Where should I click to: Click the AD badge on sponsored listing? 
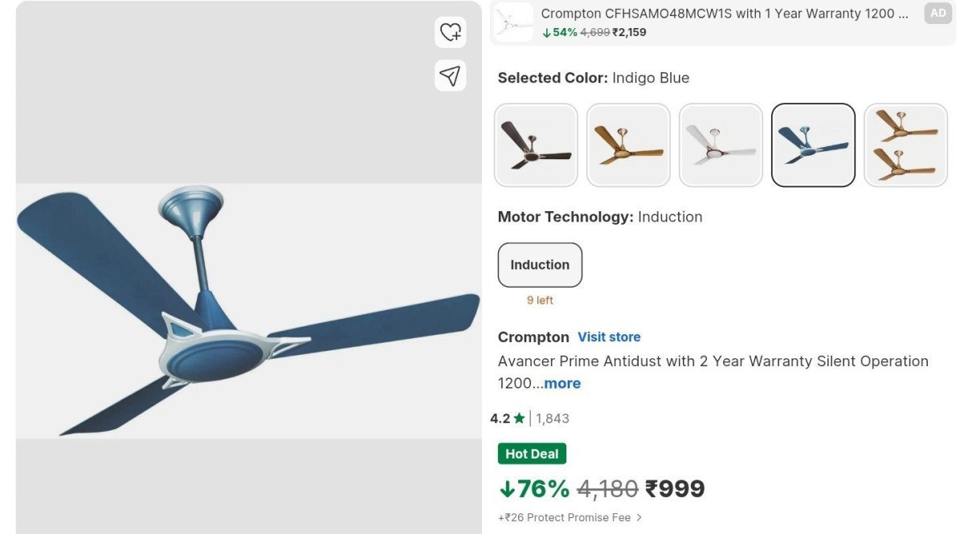click(937, 14)
